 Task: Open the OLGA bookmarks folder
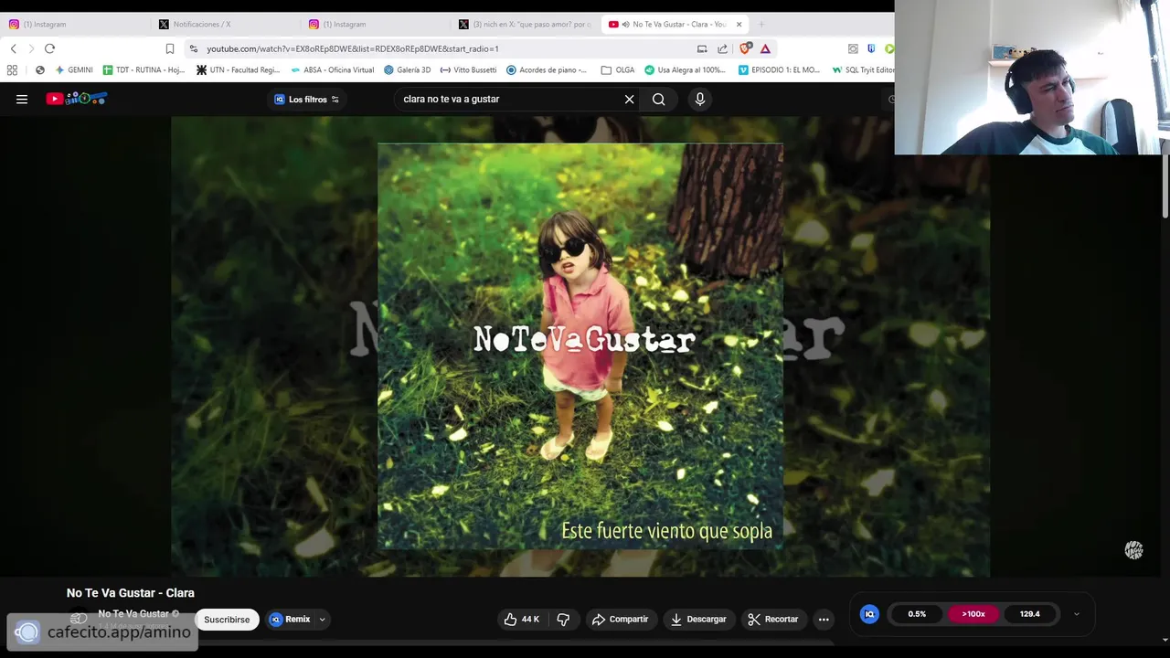pos(618,69)
